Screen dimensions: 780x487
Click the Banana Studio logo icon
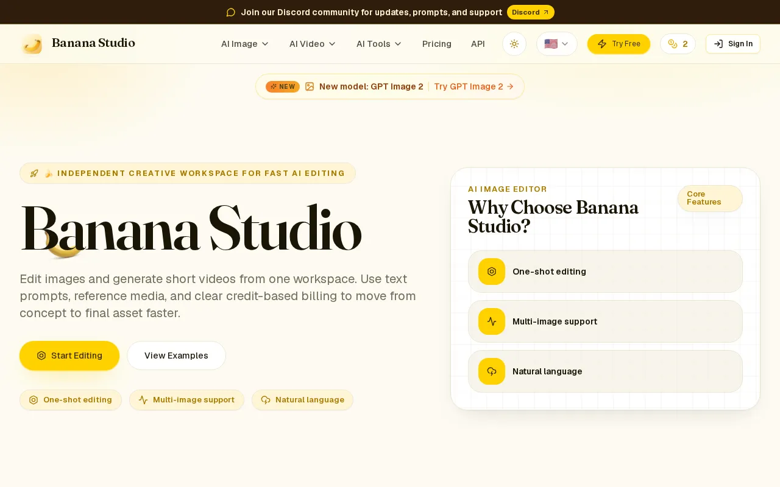(32, 44)
